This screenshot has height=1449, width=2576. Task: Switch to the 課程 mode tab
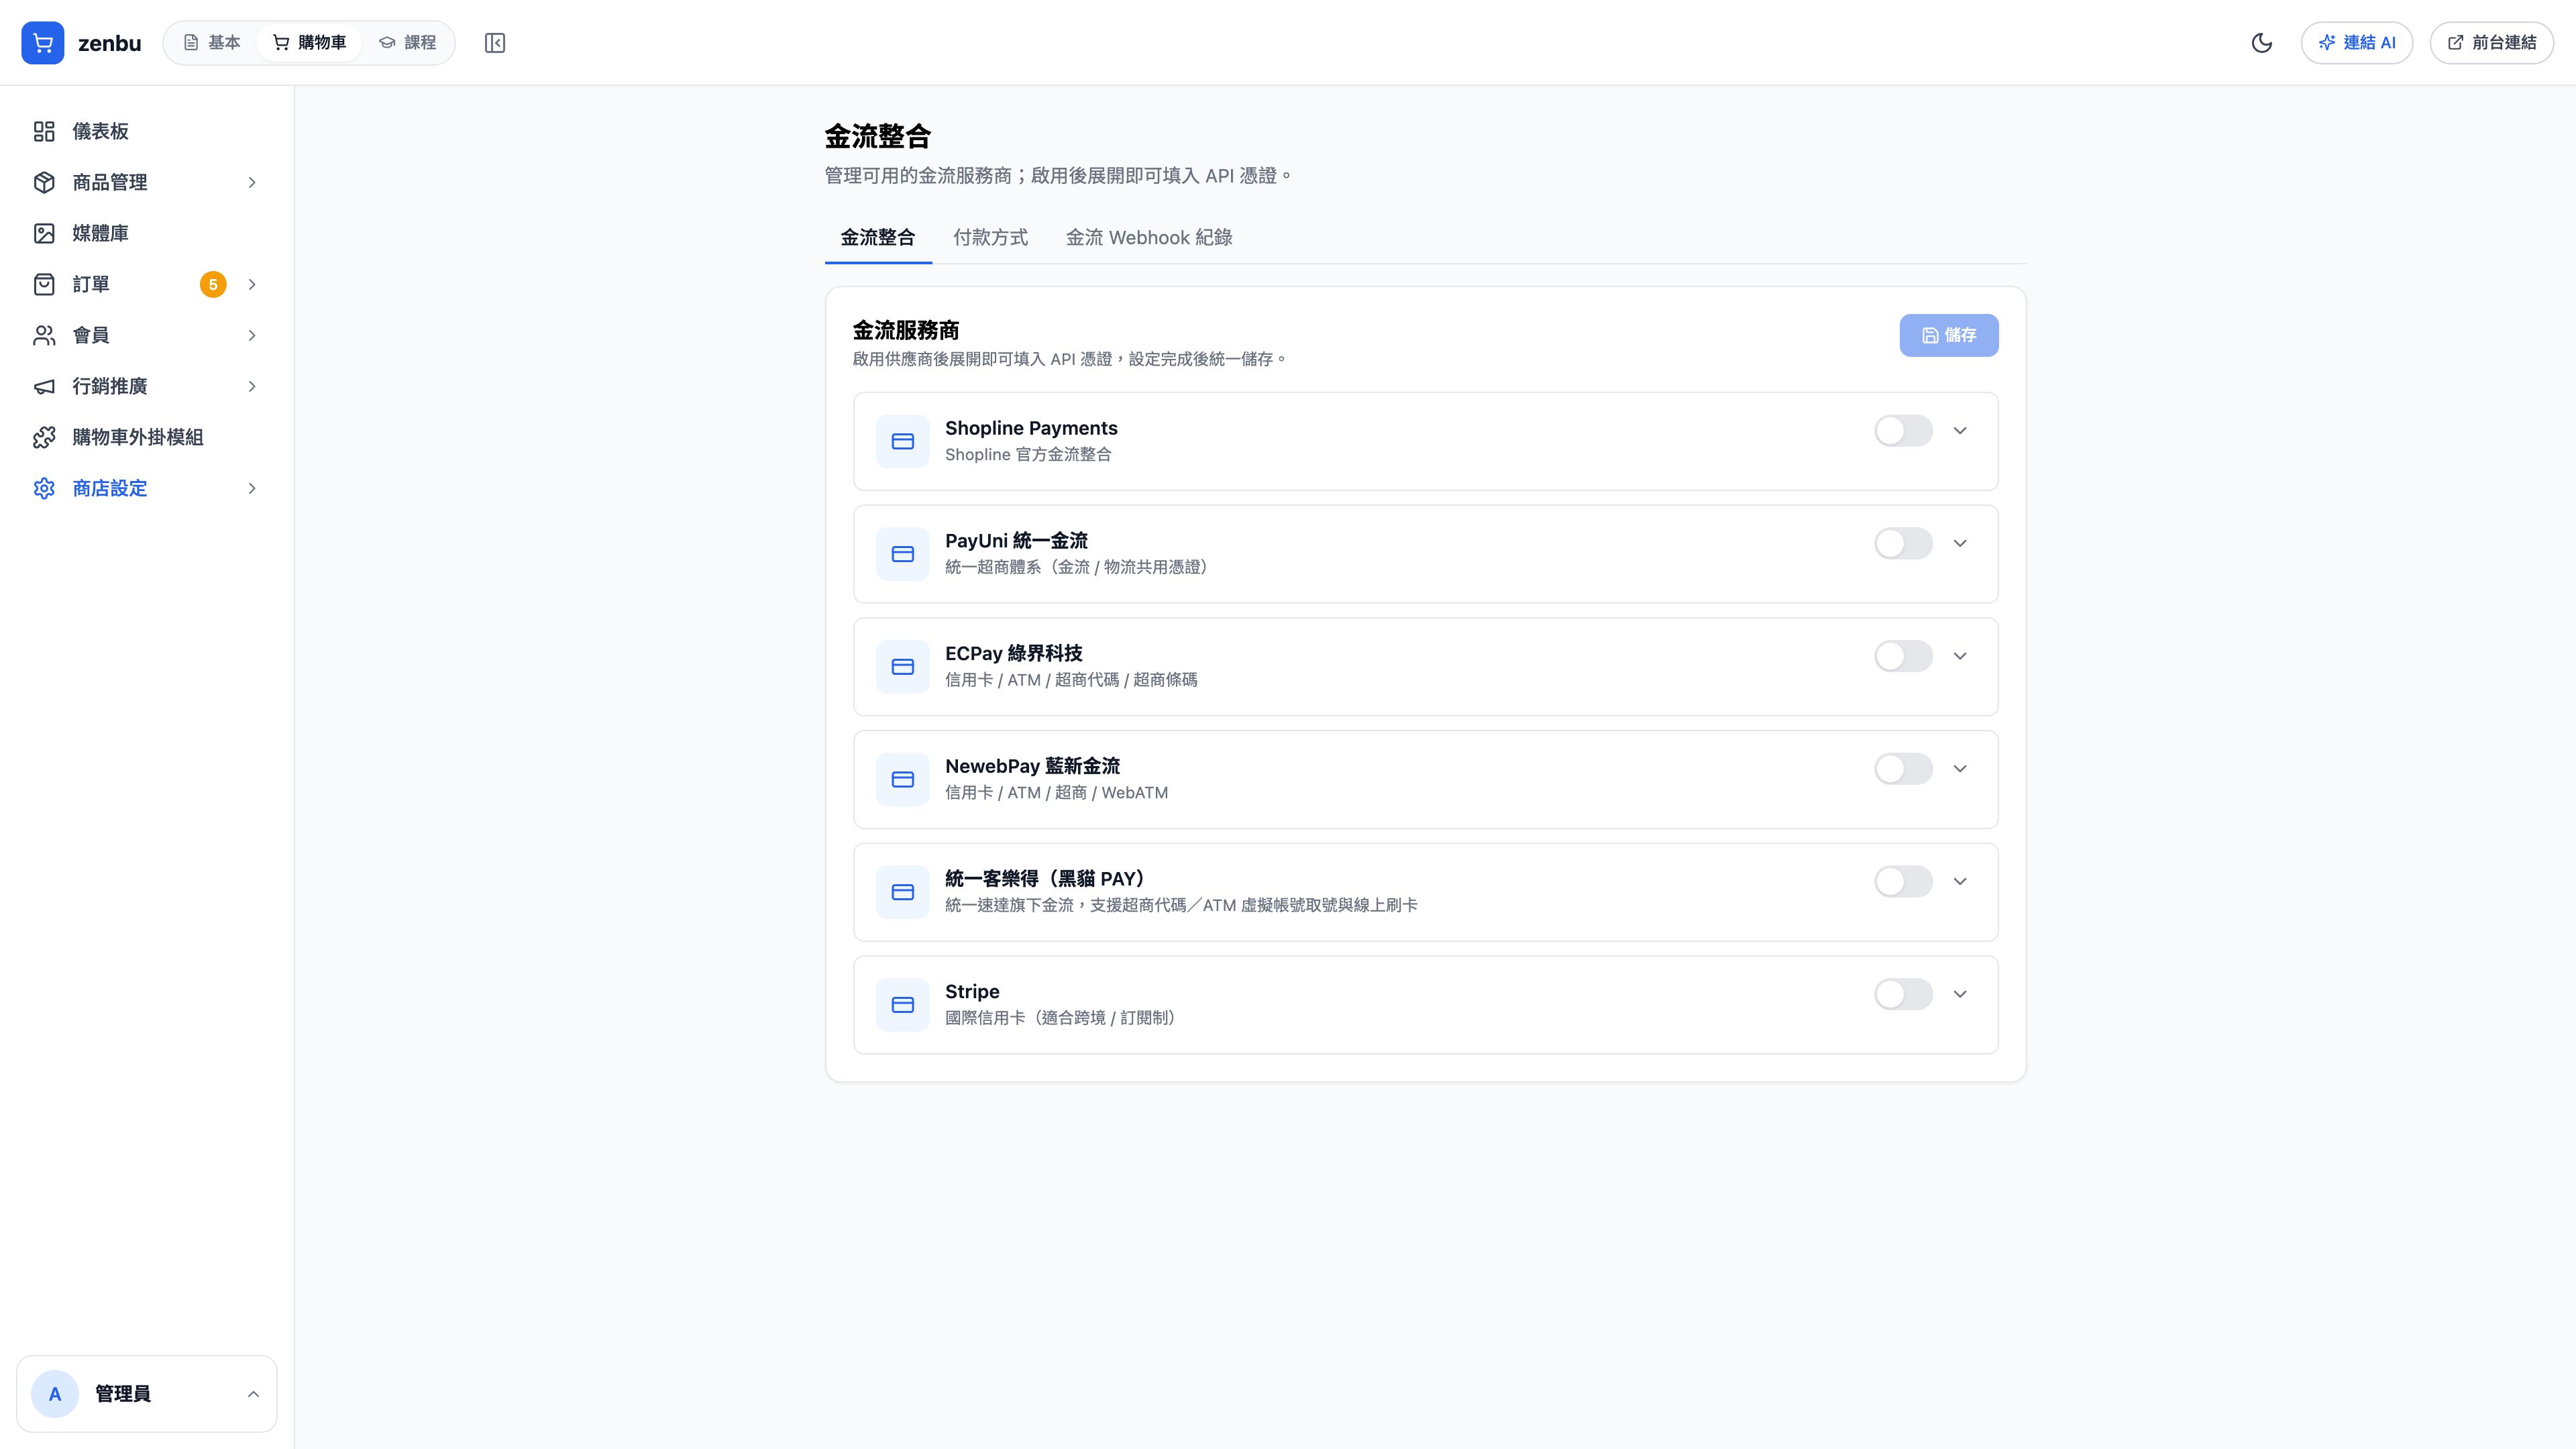click(x=408, y=43)
